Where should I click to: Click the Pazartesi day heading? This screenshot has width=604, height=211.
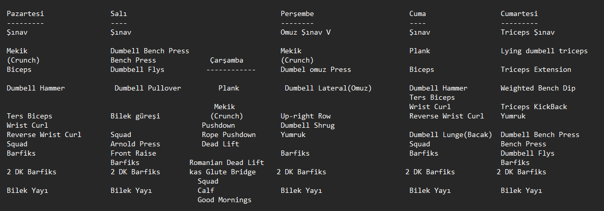[x=25, y=14]
